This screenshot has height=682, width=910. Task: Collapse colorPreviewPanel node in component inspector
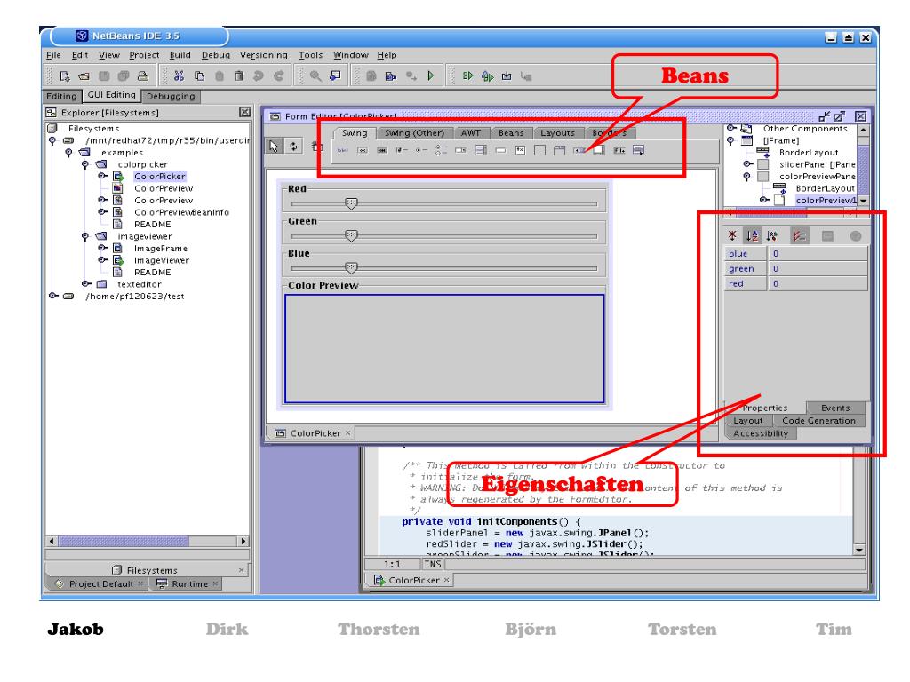tap(746, 177)
